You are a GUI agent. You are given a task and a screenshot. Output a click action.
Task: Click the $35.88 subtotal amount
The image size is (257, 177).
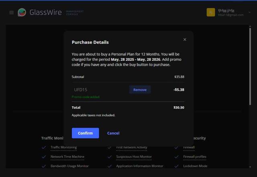point(179,77)
